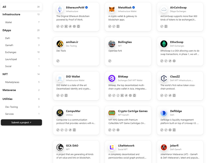
Task: Open EthwSwap Discord icon
Action: pos(174,61)
